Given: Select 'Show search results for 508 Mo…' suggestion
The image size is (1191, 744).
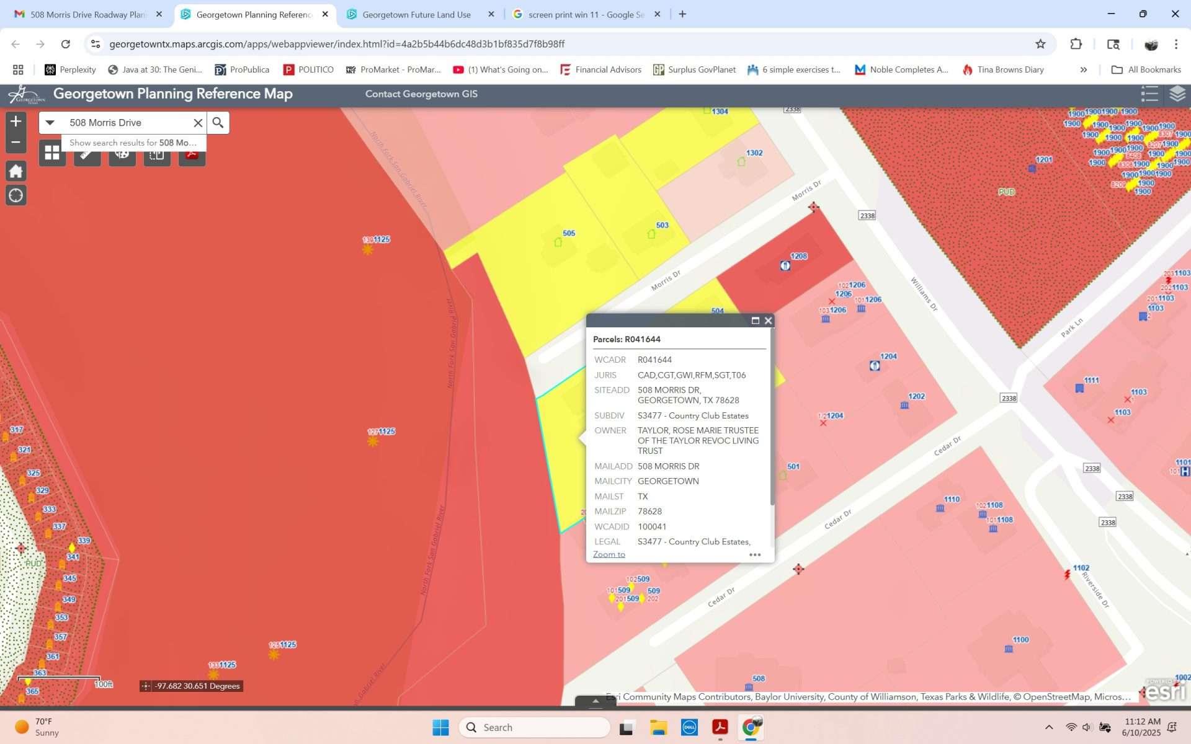Looking at the screenshot, I should pyautogui.click(x=133, y=143).
